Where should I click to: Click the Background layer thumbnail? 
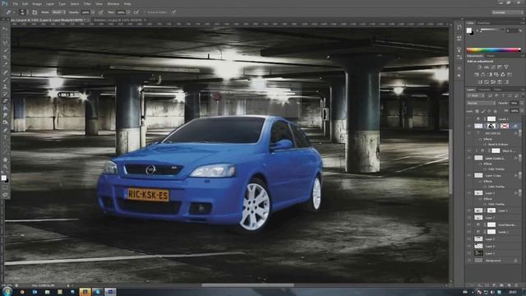pyautogui.click(x=478, y=261)
